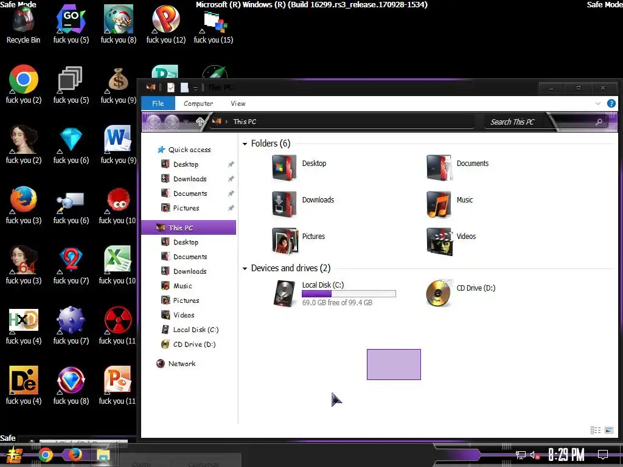Click the Back navigation button
The image size is (623, 467).
pos(153,122)
